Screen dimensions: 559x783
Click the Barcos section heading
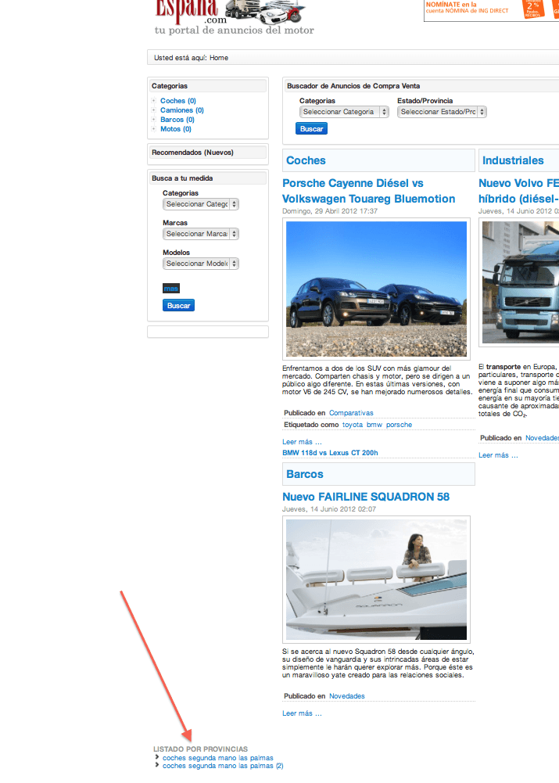pyautogui.click(x=304, y=474)
